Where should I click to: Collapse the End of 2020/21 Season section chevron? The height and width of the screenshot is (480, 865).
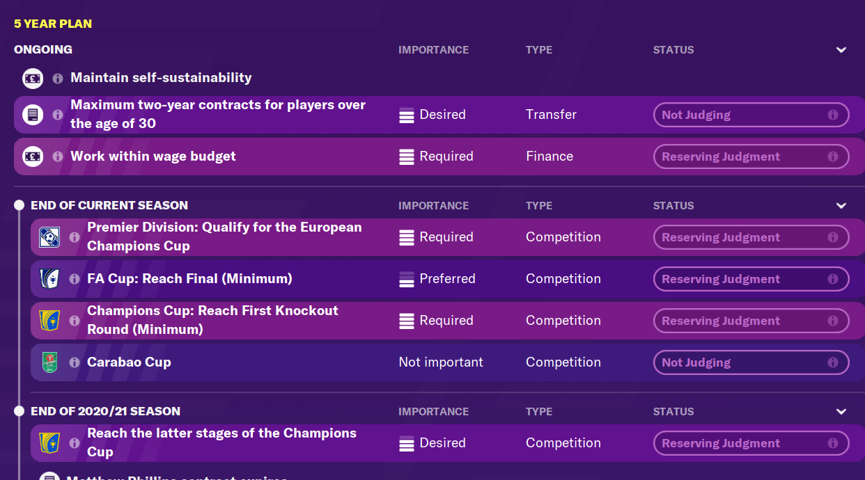tap(841, 412)
